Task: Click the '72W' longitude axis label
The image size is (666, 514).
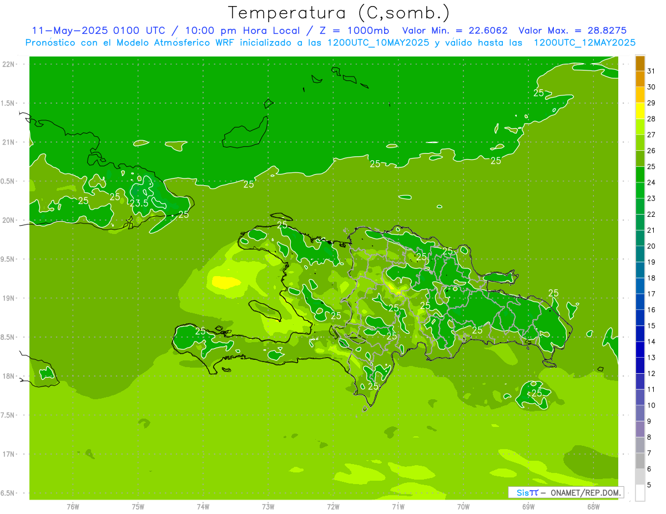Action: pyautogui.click(x=333, y=507)
